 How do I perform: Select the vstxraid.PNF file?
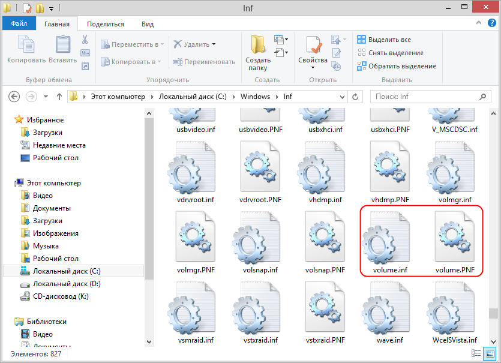point(325,313)
